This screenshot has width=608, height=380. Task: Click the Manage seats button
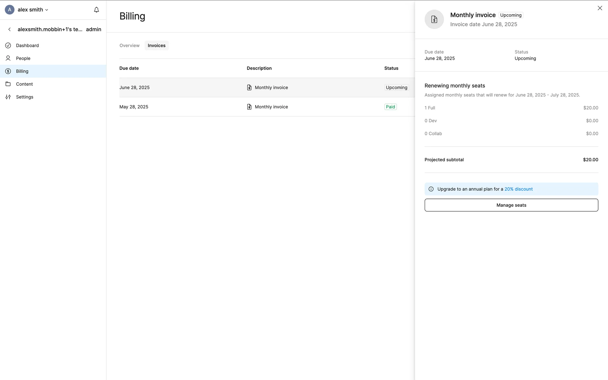click(x=511, y=205)
